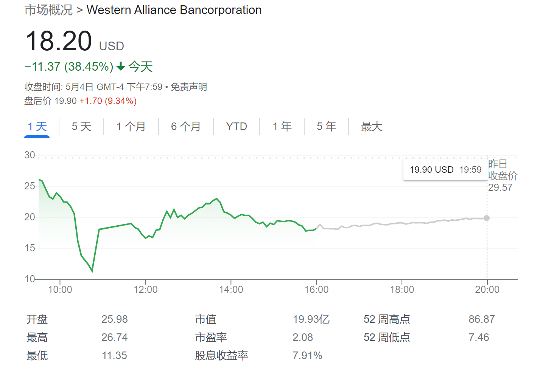Click the 12:00 label on the chart axis
540x367 pixels.
[x=145, y=290]
